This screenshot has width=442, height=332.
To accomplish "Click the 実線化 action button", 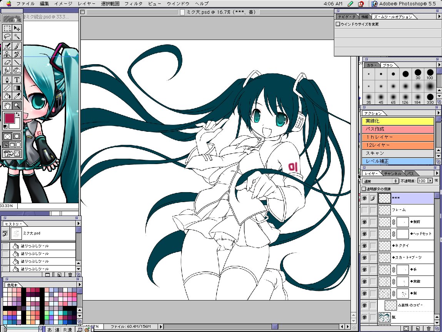I will 398,121.
